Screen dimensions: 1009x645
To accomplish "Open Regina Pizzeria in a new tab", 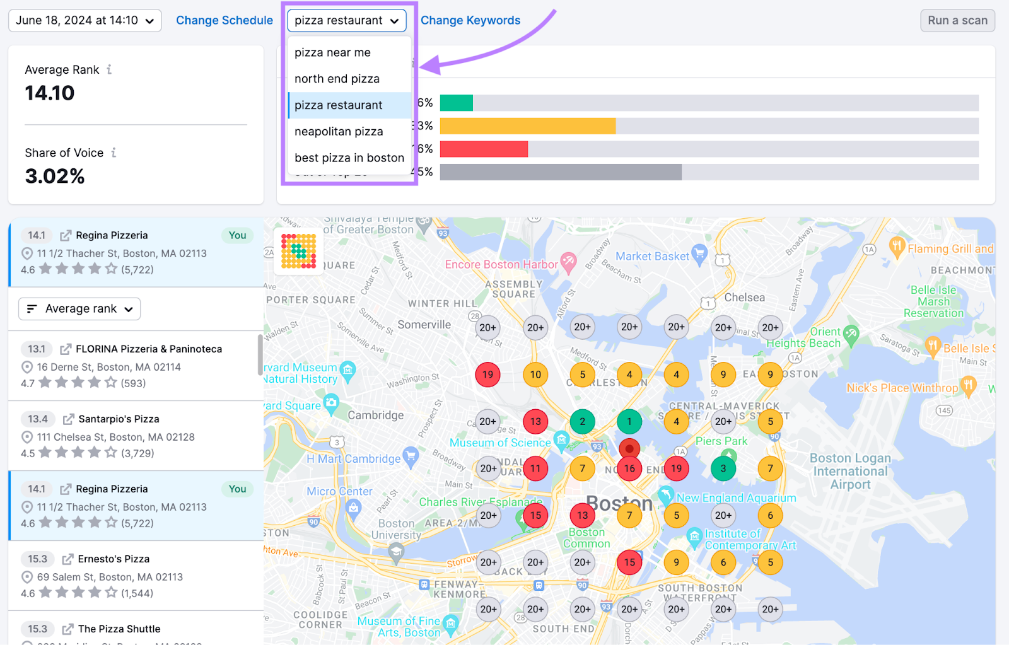I will 64,235.
